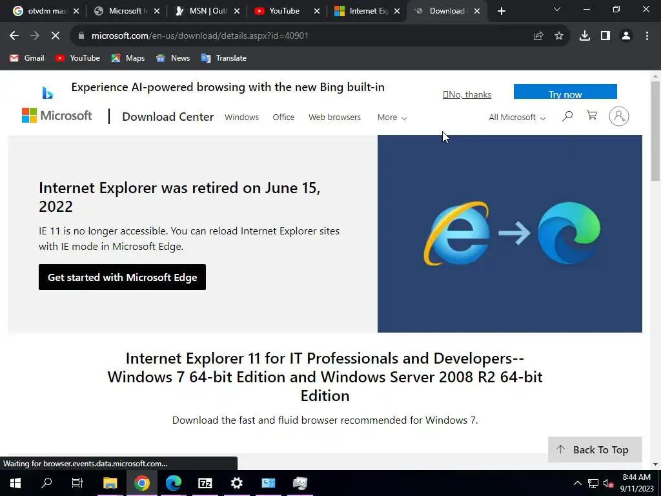Open the Office nav item
This screenshot has height=496, width=661.
(x=284, y=118)
